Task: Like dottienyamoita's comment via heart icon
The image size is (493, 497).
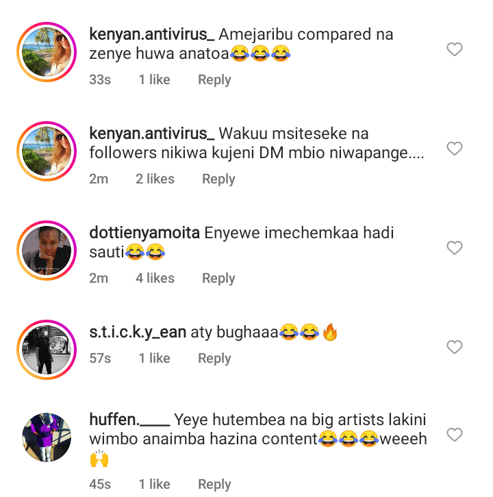Action: pyautogui.click(x=455, y=248)
